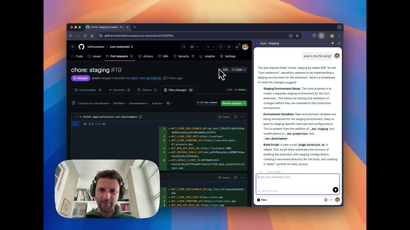
Task: Open the issues shortcut icon in header
Action: [221, 47]
